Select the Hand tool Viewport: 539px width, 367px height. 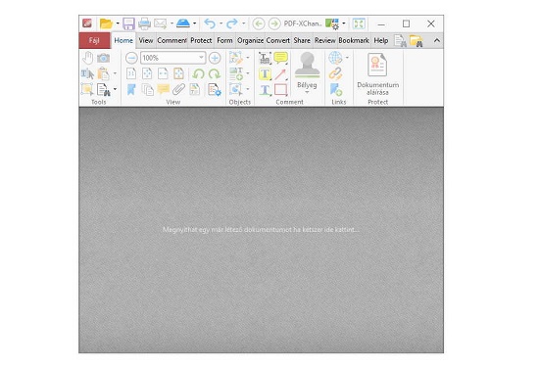(88, 58)
